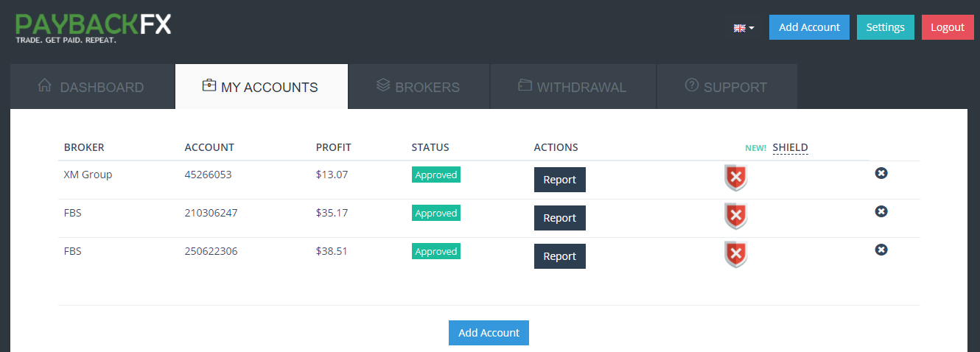This screenshot has width=980, height=352.
Task: Click the briefcase icon on My Accounts tab
Action: pyautogui.click(x=209, y=85)
